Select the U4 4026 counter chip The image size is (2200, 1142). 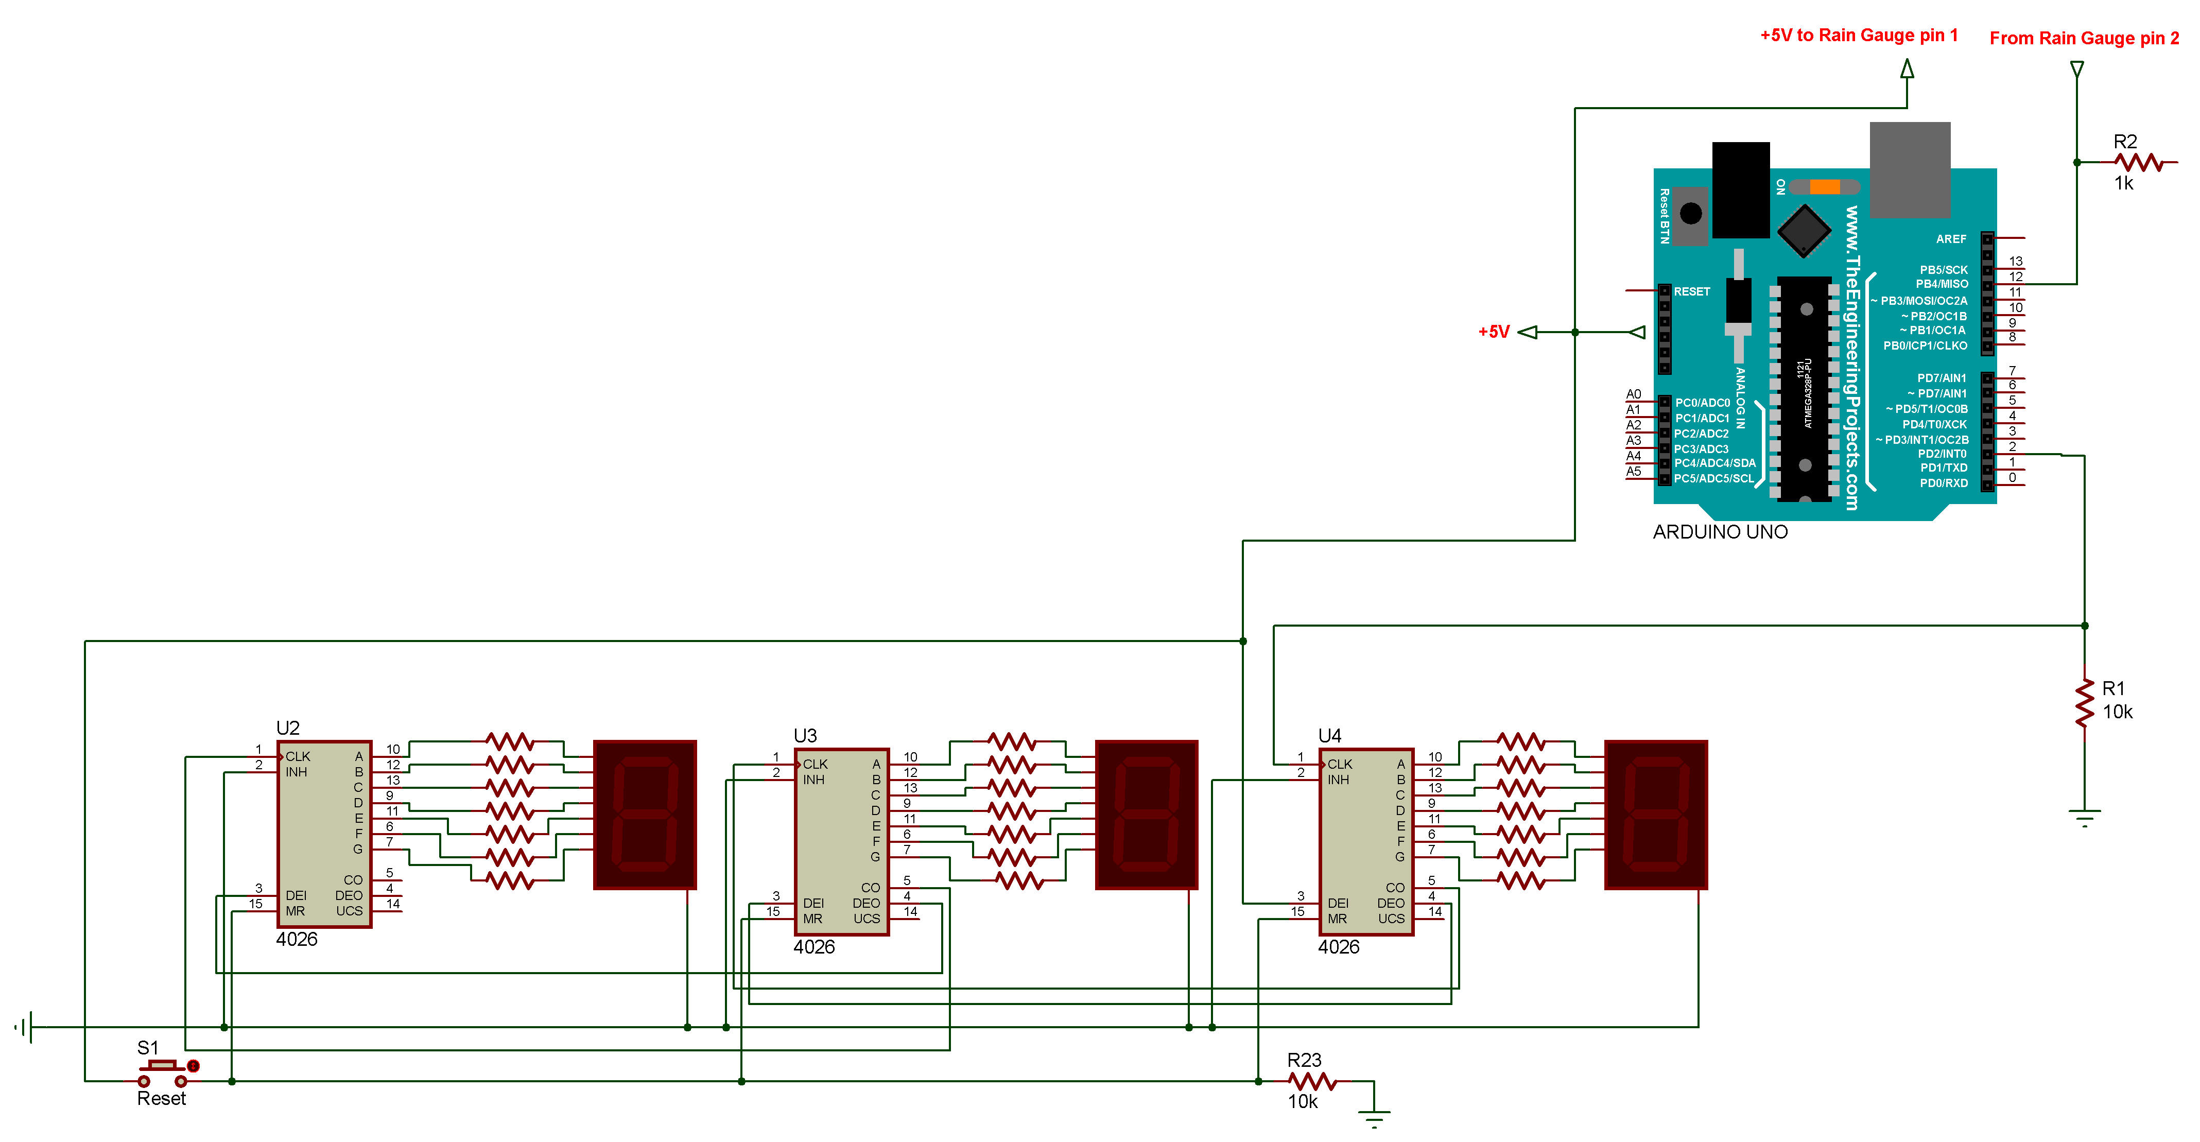[x=1366, y=841]
